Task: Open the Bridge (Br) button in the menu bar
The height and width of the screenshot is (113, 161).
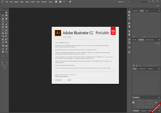Action: coord(56,2)
